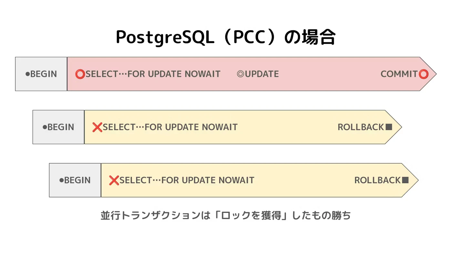Click the bullet dot before top BEGIN

(28, 74)
